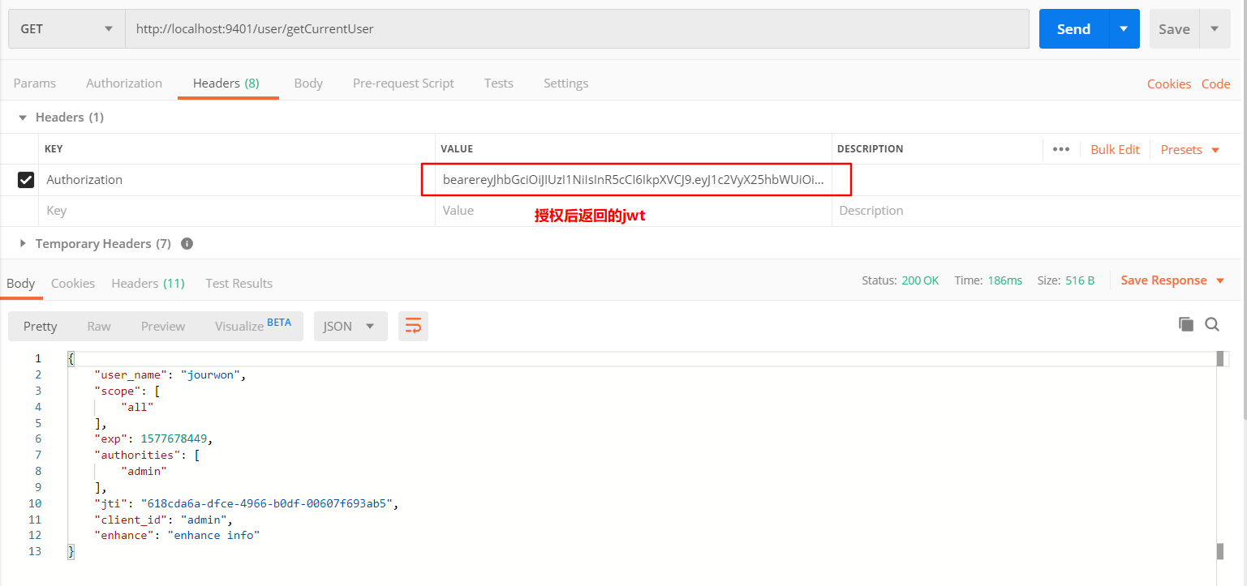Click the Send button
1247x586 pixels.
[x=1073, y=28]
